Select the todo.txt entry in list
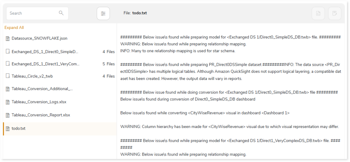Screen dimensions: 350x162 point(60,129)
